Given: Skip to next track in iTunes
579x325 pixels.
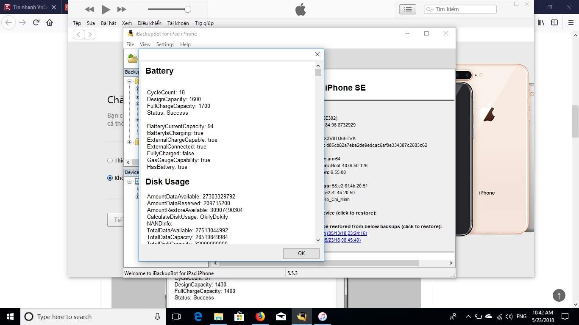Looking at the screenshot, I should tap(122, 9).
